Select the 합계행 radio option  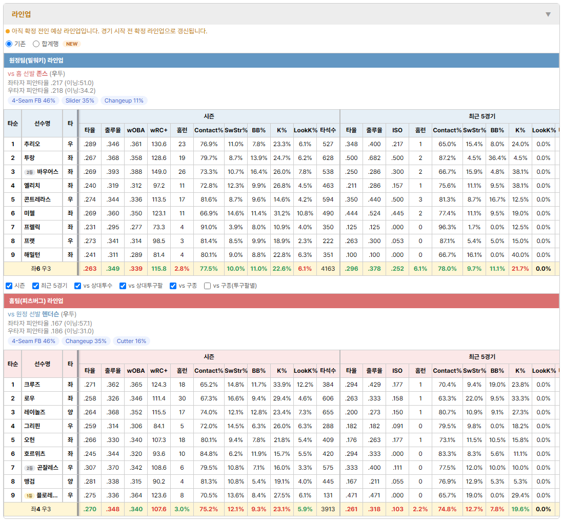(36, 44)
